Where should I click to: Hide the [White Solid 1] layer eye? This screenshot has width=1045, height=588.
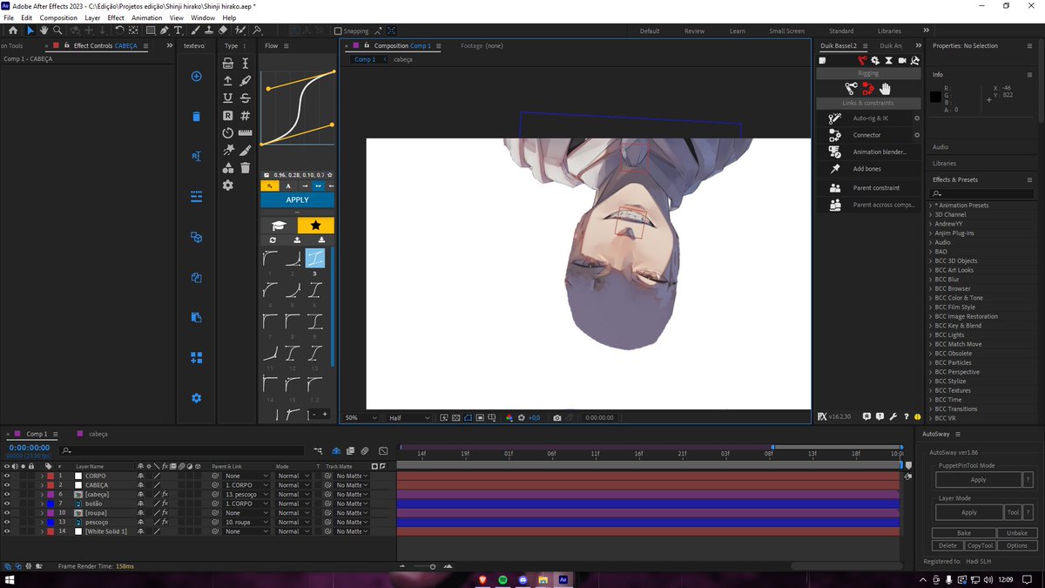(x=7, y=531)
